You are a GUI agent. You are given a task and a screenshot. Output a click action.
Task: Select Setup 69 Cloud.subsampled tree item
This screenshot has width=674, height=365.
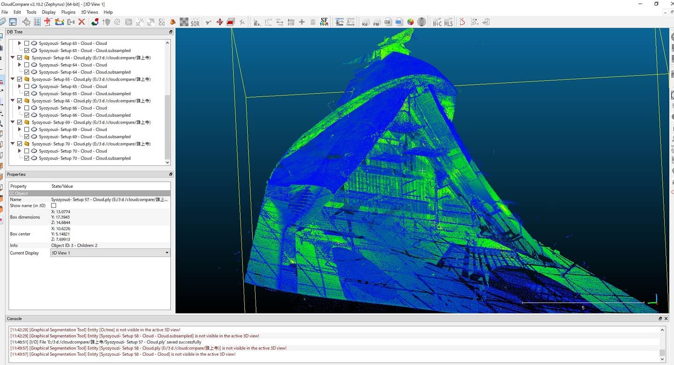tap(85, 137)
